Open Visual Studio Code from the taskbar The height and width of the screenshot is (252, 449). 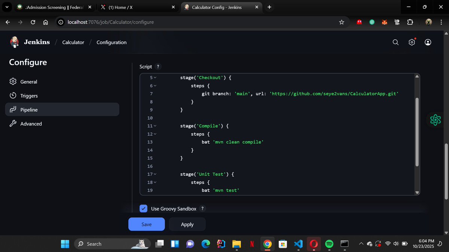pos(298,244)
